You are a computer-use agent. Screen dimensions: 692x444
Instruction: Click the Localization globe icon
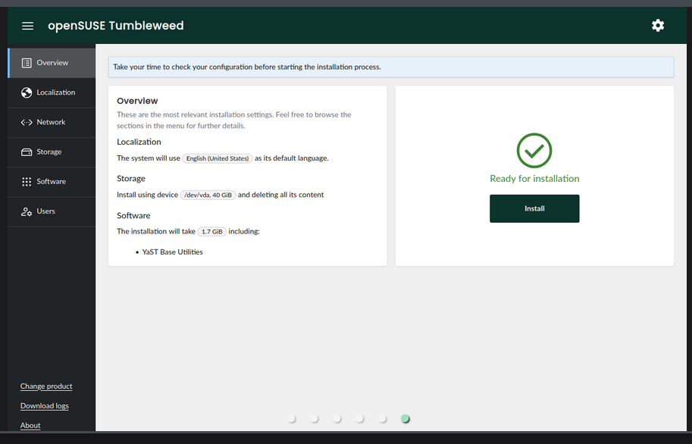pos(27,92)
